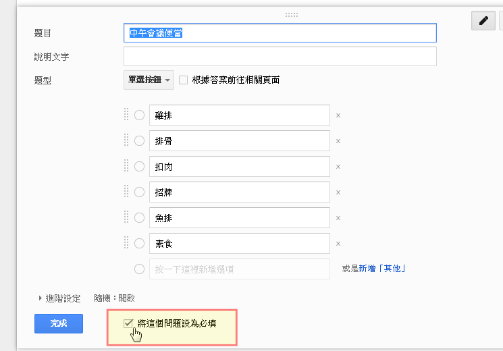Delete the 素食 option using its X
The height and width of the screenshot is (351, 503).
point(338,244)
